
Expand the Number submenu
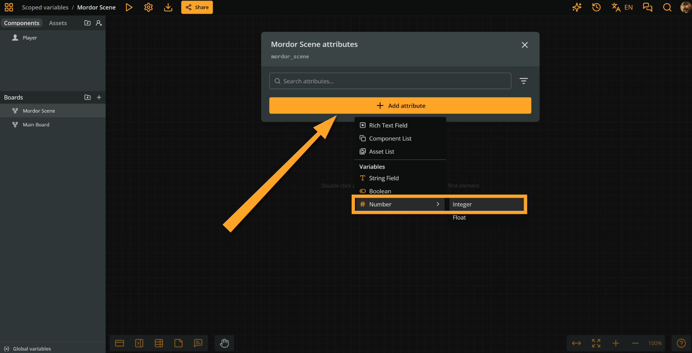400,204
